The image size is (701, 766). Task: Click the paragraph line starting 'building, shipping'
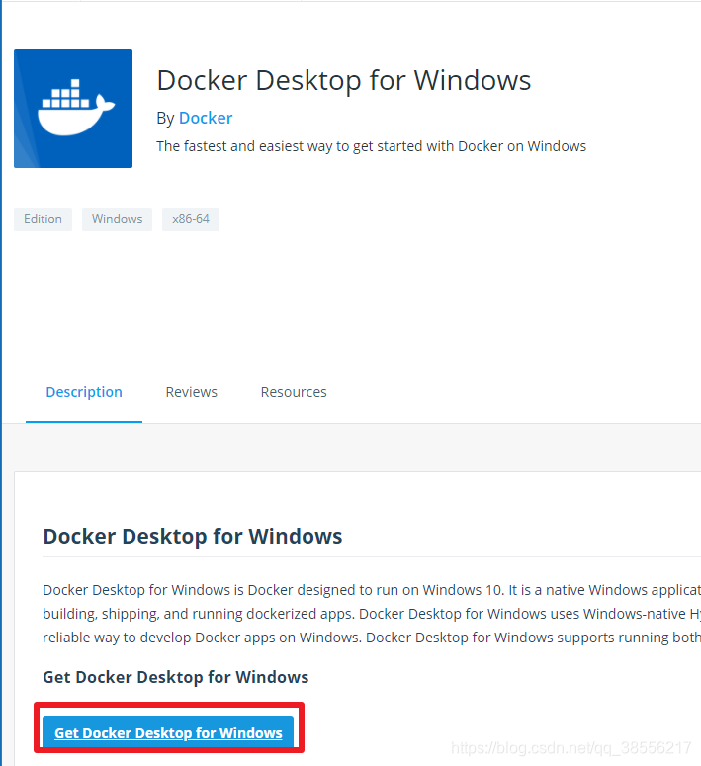click(x=372, y=614)
